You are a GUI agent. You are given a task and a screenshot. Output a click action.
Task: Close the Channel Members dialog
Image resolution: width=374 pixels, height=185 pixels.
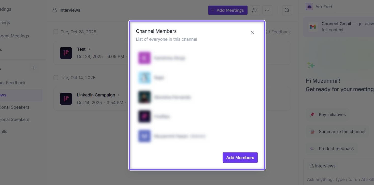click(x=252, y=32)
